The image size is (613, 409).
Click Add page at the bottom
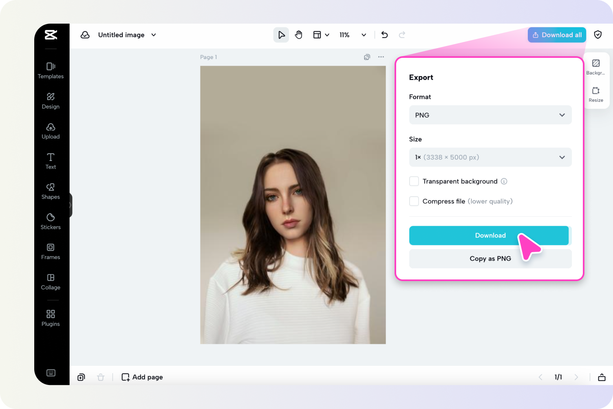[x=142, y=377]
